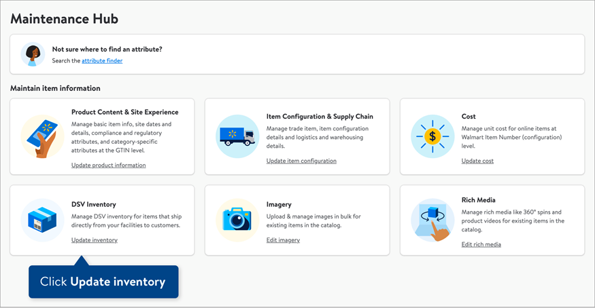Viewport: 595px width, 308px height.
Task: Click Update product information link
Action: (108, 165)
